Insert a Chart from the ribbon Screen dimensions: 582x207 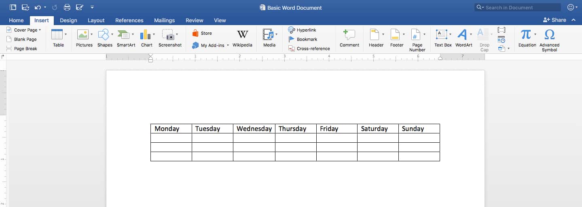(145, 35)
